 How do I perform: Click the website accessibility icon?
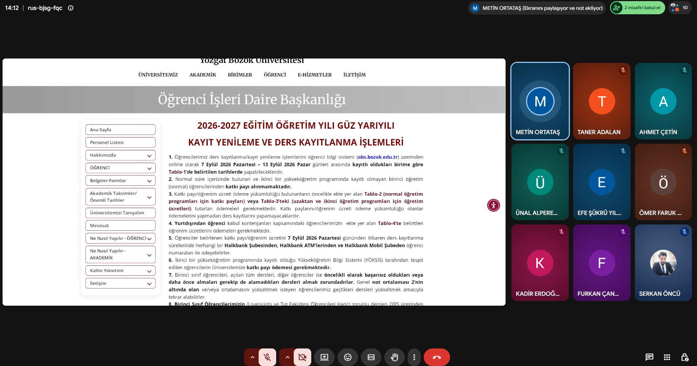click(x=494, y=205)
